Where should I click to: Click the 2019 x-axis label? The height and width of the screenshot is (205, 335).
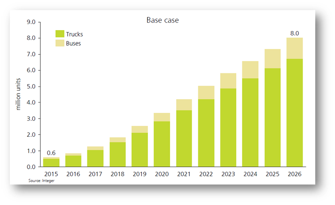coord(140,174)
